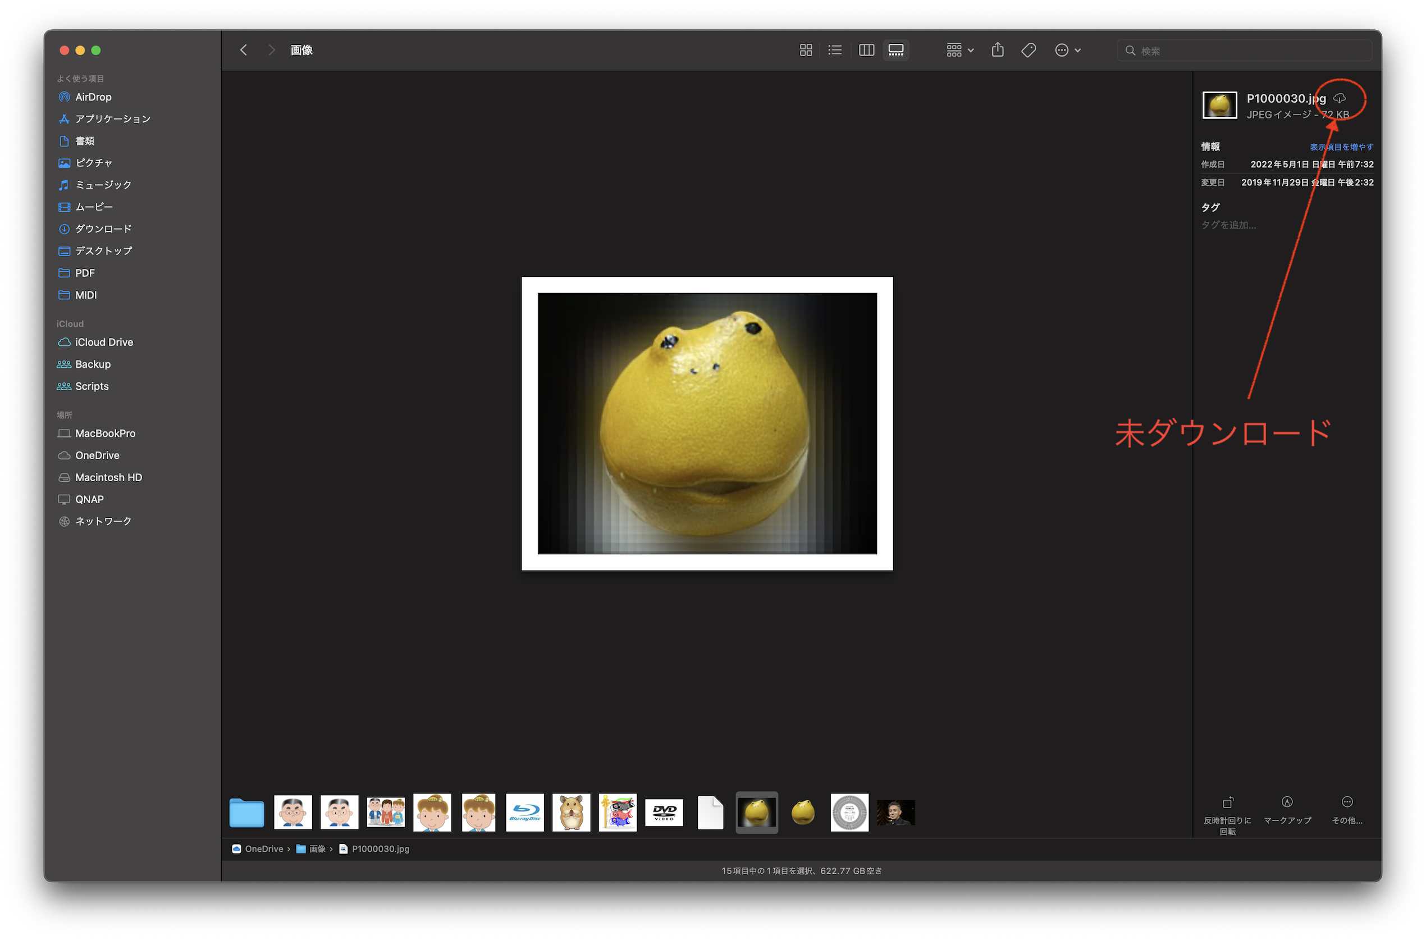Click タグを追加 tag field
This screenshot has height=940, width=1426.
[x=1228, y=225]
